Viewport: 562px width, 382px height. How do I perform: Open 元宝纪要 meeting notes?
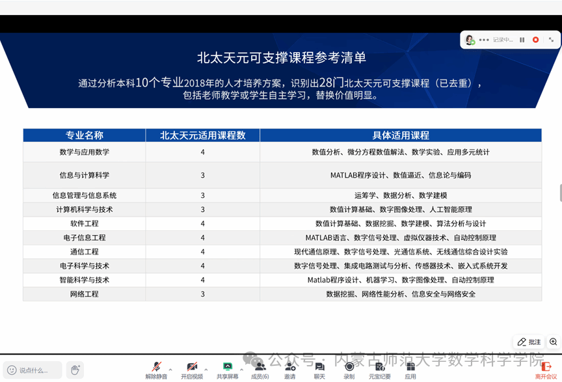coord(380,368)
